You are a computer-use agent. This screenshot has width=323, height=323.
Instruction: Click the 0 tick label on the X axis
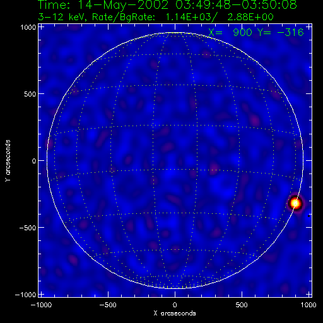[175, 305]
